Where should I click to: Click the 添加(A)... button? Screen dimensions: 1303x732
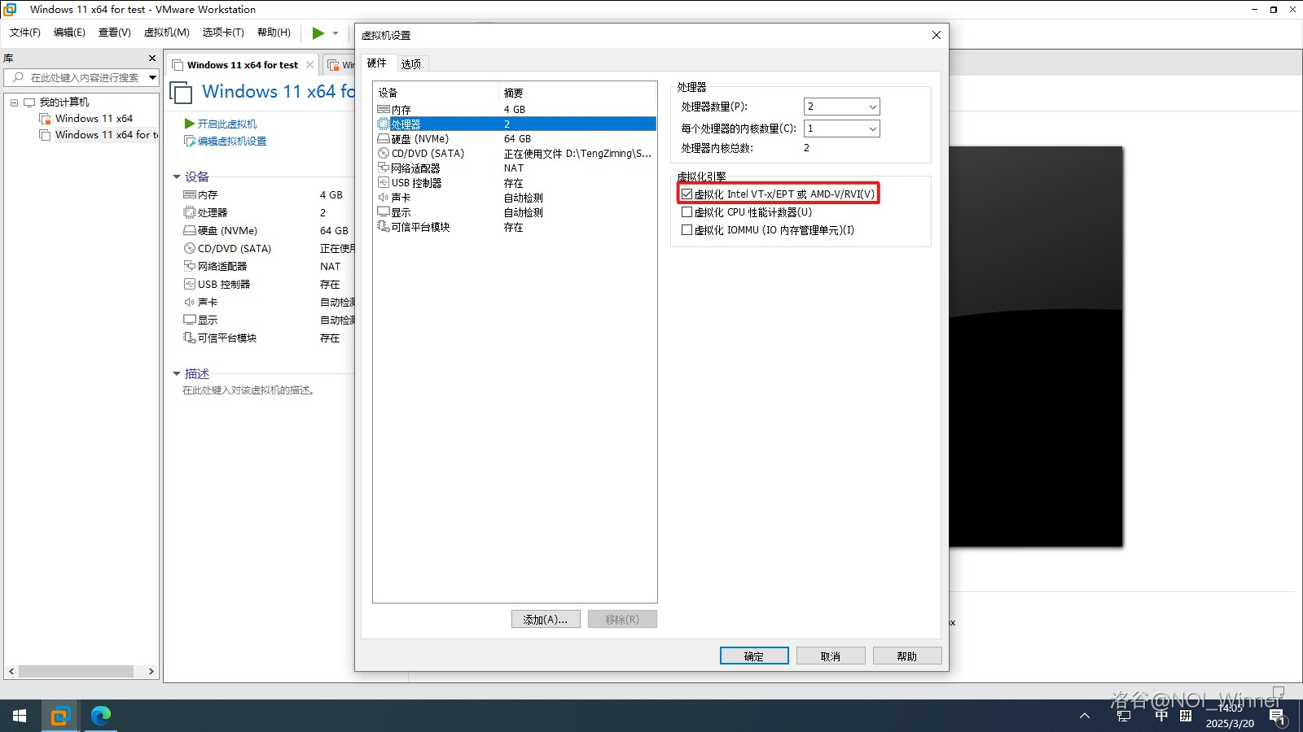[546, 620]
